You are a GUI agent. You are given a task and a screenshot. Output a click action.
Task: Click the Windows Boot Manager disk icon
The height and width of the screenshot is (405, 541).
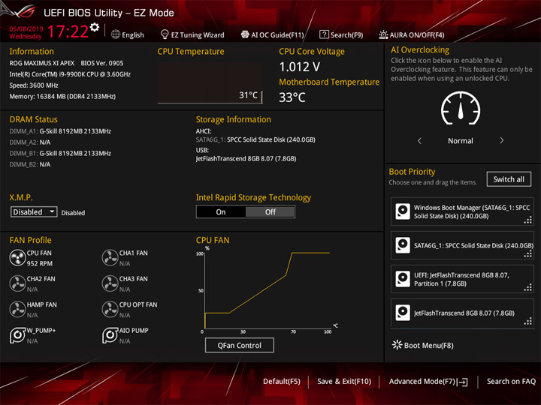coord(403,211)
